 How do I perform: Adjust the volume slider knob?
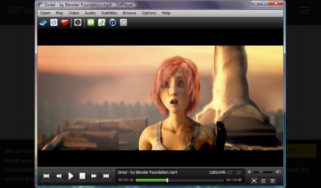coord(261,172)
